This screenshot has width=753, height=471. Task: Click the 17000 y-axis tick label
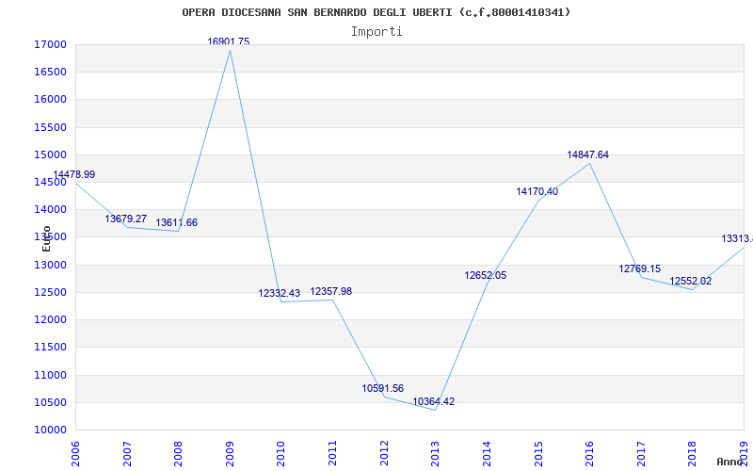tap(50, 44)
